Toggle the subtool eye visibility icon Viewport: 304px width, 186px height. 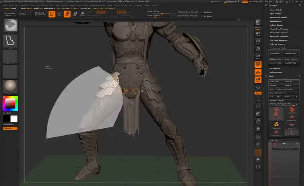pyautogui.click(x=297, y=144)
